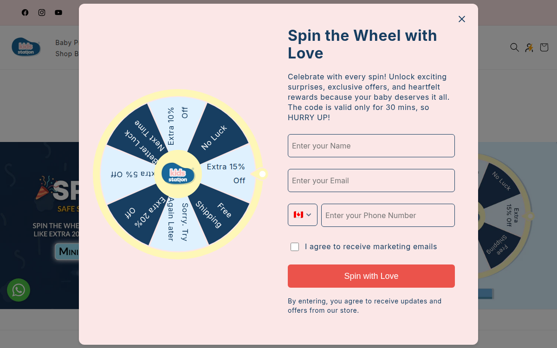
Task: Click the No Luck wheel segment
Action: 216,135
